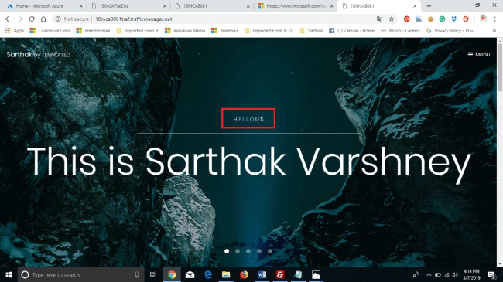
Task: Open Wipro - Careers bookmark
Action: (400, 31)
